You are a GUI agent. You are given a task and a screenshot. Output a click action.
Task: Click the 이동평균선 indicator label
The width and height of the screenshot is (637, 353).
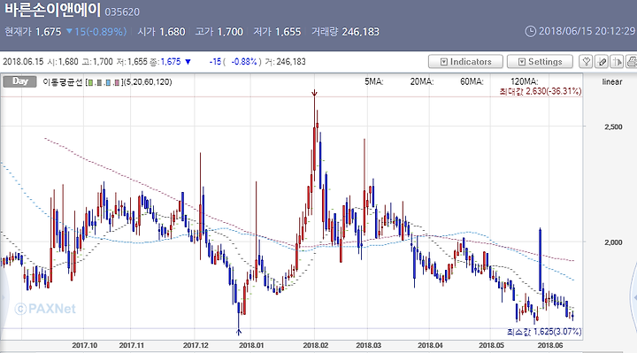click(x=63, y=82)
